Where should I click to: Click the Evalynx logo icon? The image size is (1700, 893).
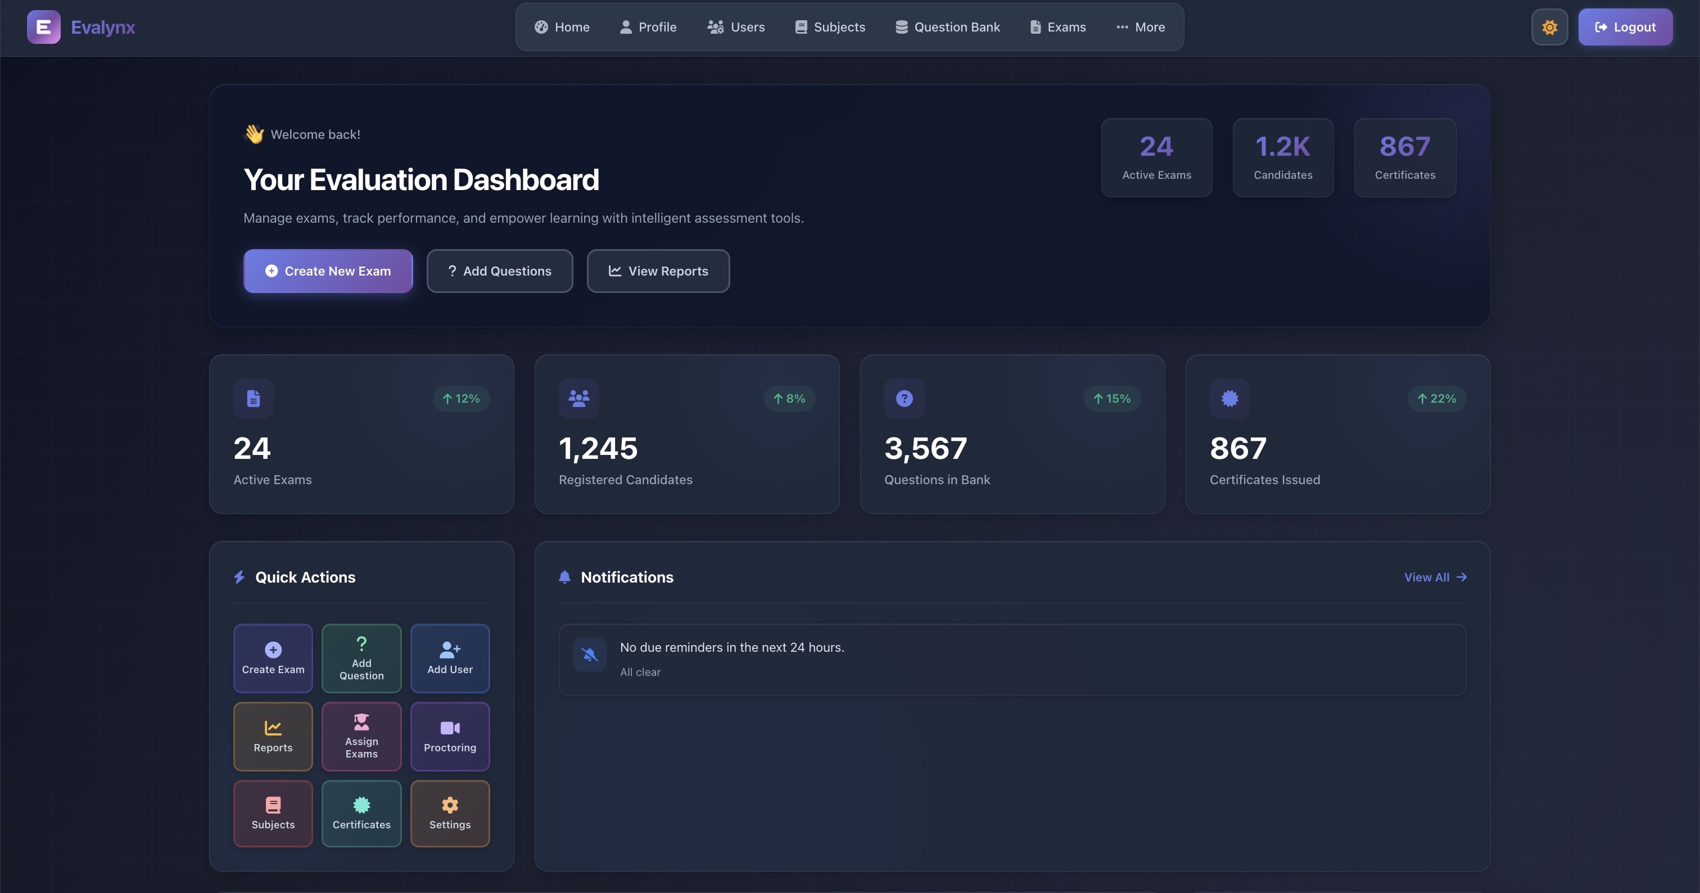point(43,27)
